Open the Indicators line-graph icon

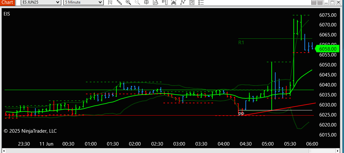click(x=183, y=2)
